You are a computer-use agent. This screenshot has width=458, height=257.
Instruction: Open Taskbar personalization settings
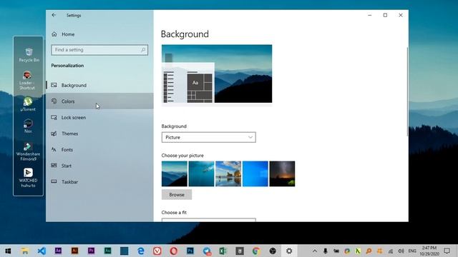pos(99,181)
